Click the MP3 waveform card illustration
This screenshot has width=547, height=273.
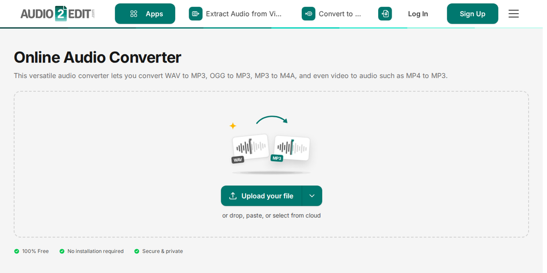coord(291,148)
